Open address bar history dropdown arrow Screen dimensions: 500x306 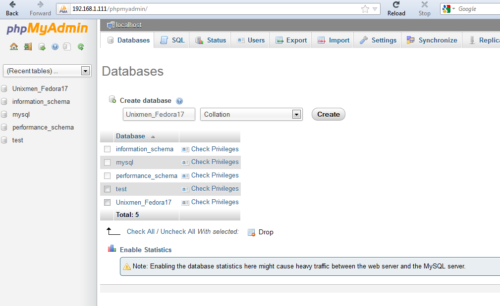coord(375,9)
